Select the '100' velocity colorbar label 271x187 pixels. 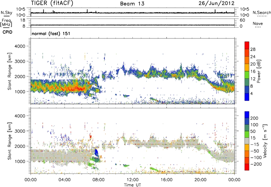(x=254, y=125)
